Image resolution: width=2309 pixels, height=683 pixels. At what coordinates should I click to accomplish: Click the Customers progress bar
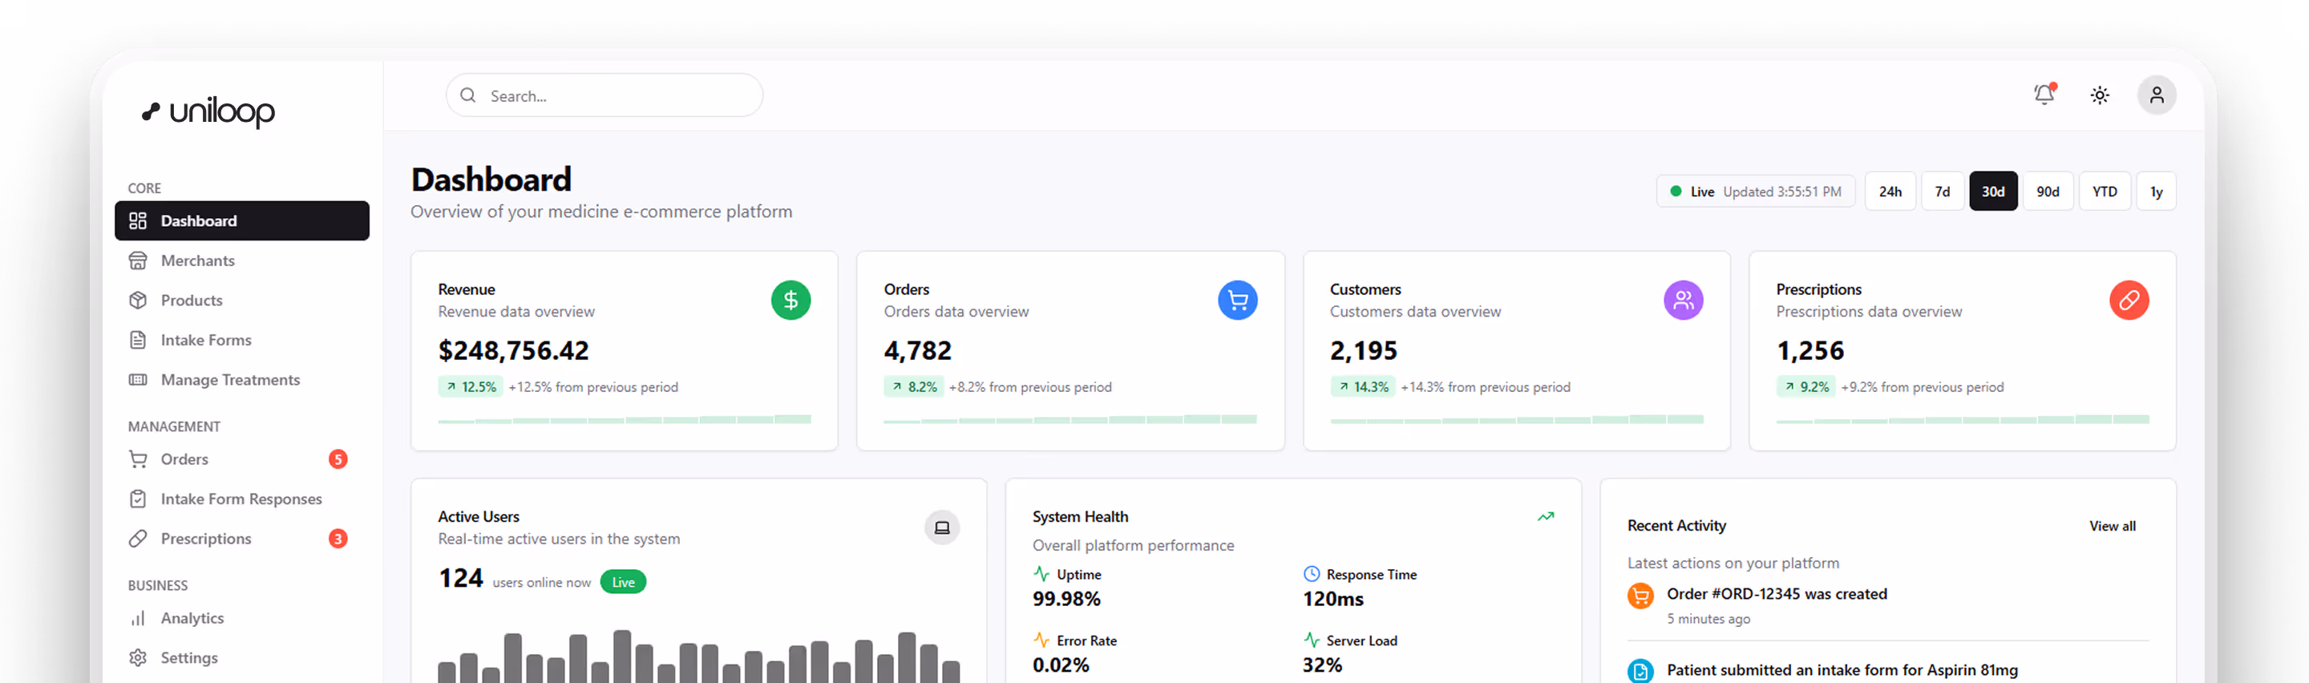(x=1517, y=418)
